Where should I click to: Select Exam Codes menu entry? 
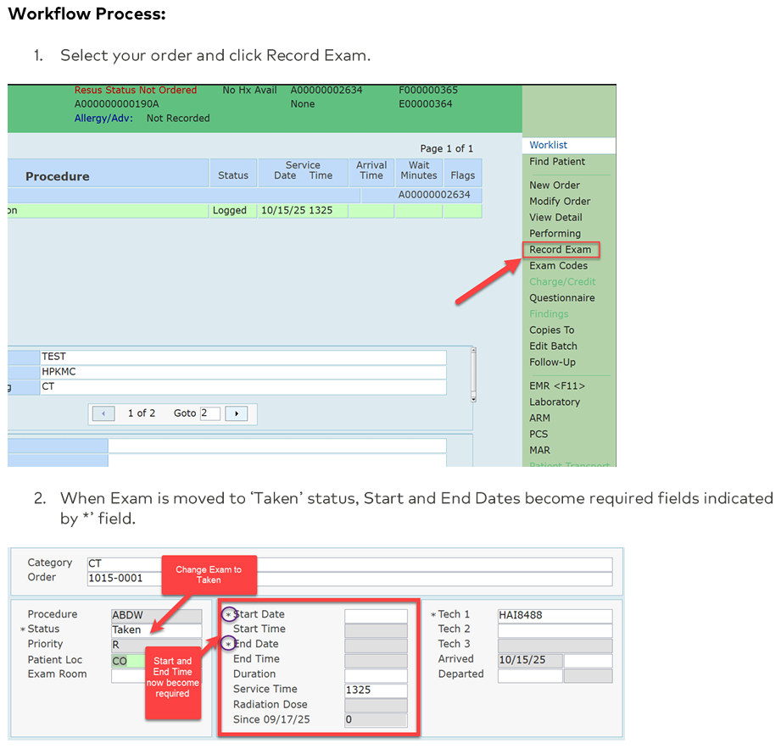[x=558, y=266]
